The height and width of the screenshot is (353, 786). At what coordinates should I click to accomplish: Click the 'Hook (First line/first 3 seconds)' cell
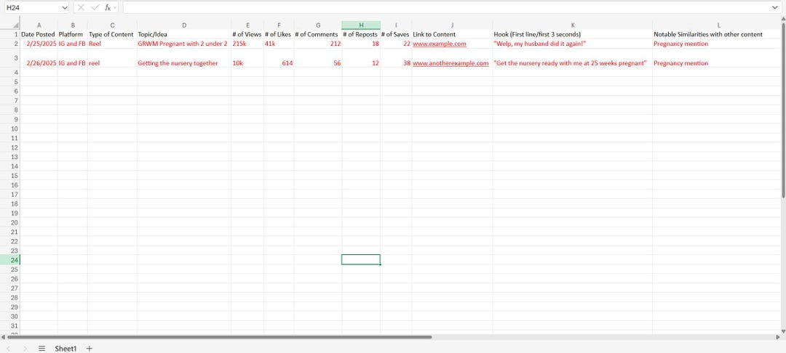tap(573, 34)
